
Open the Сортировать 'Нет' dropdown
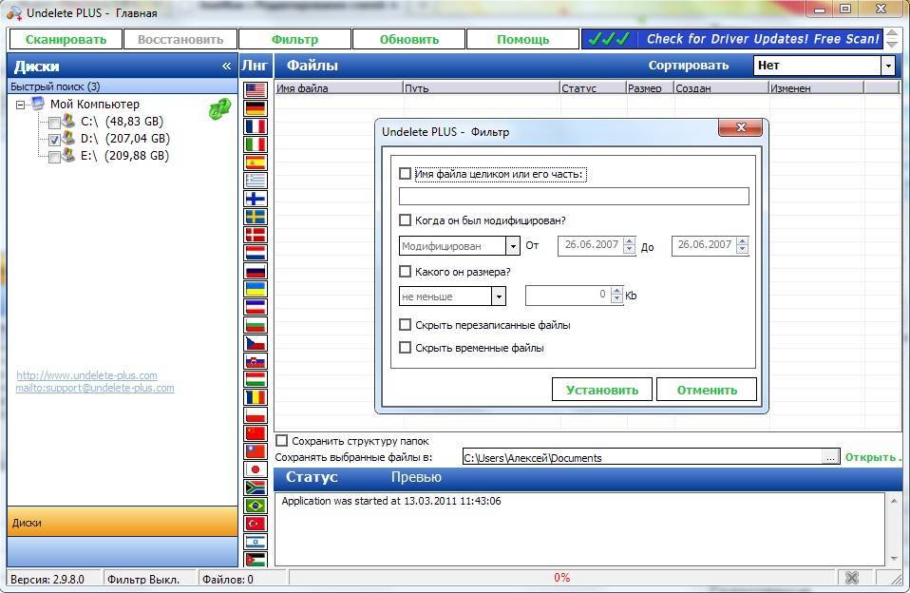click(888, 66)
